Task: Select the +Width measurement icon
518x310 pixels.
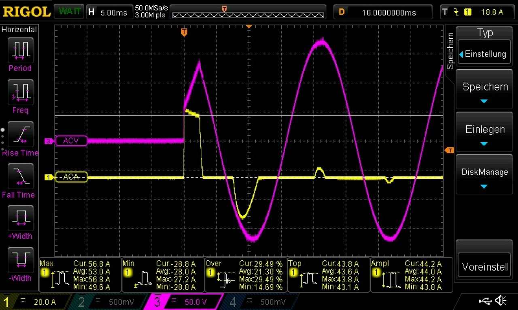Action: click(x=20, y=218)
